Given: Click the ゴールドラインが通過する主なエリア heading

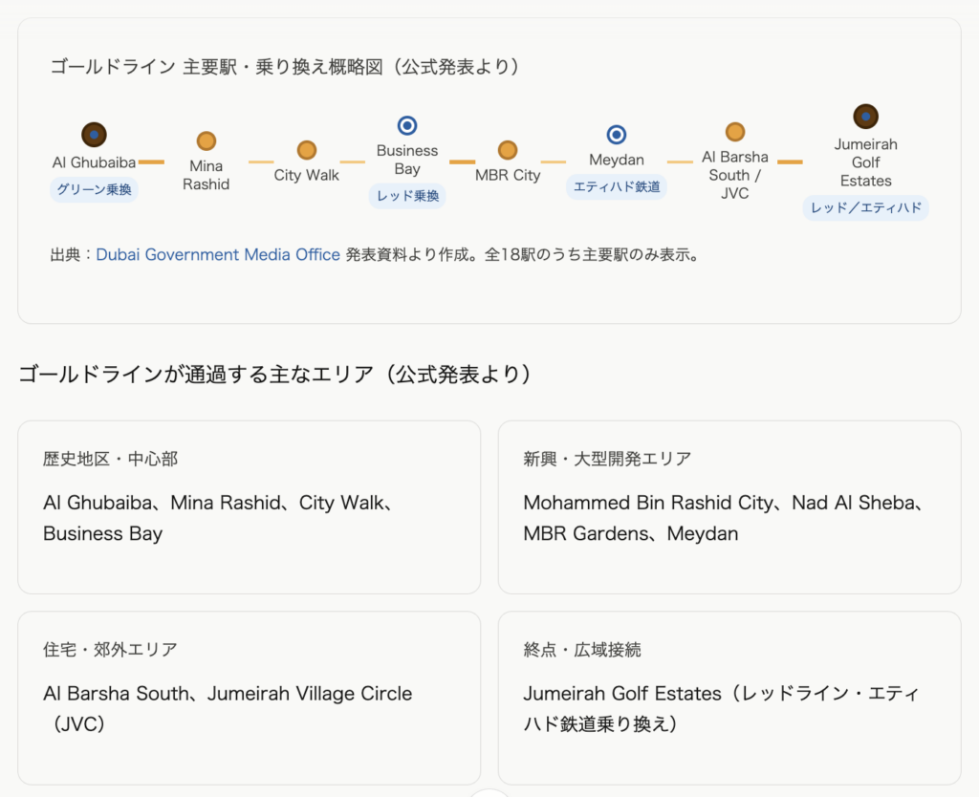Looking at the screenshot, I should [x=274, y=375].
